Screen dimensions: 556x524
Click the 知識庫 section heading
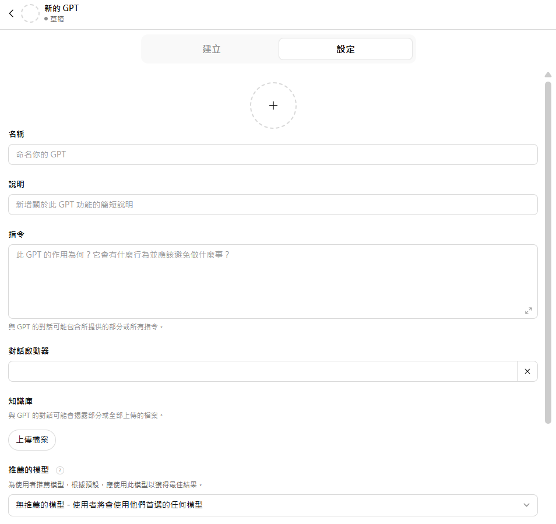click(20, 401)
